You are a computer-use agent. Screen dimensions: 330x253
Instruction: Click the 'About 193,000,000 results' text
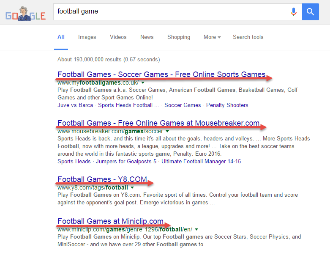[109, 59]
